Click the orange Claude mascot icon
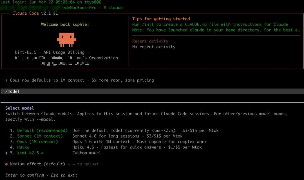 pyautogui.click(x=66, y=40)
